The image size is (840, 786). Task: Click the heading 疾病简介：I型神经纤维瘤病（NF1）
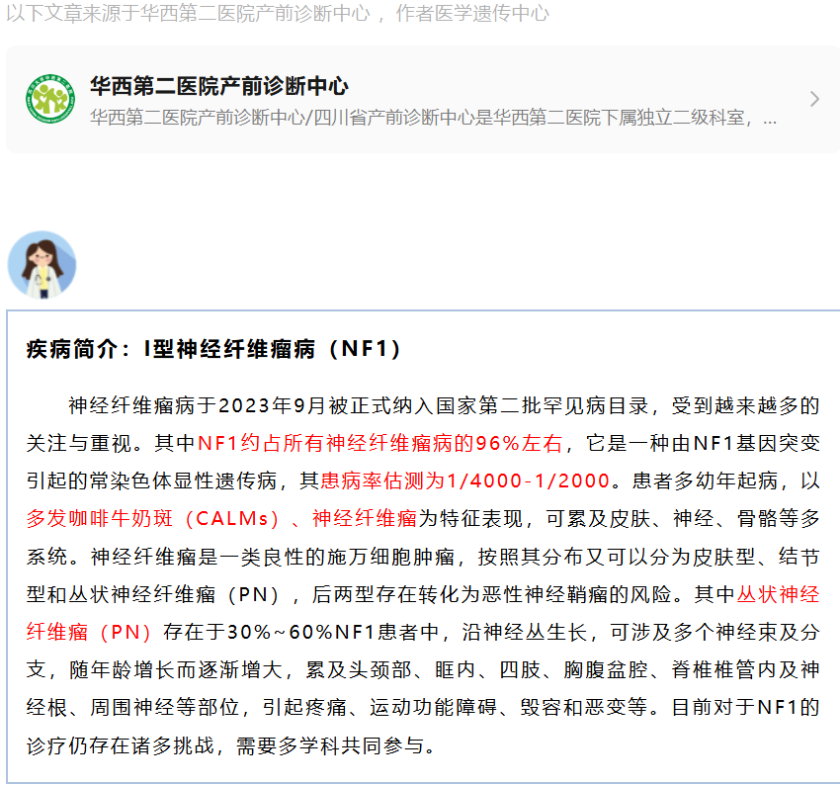213,349
